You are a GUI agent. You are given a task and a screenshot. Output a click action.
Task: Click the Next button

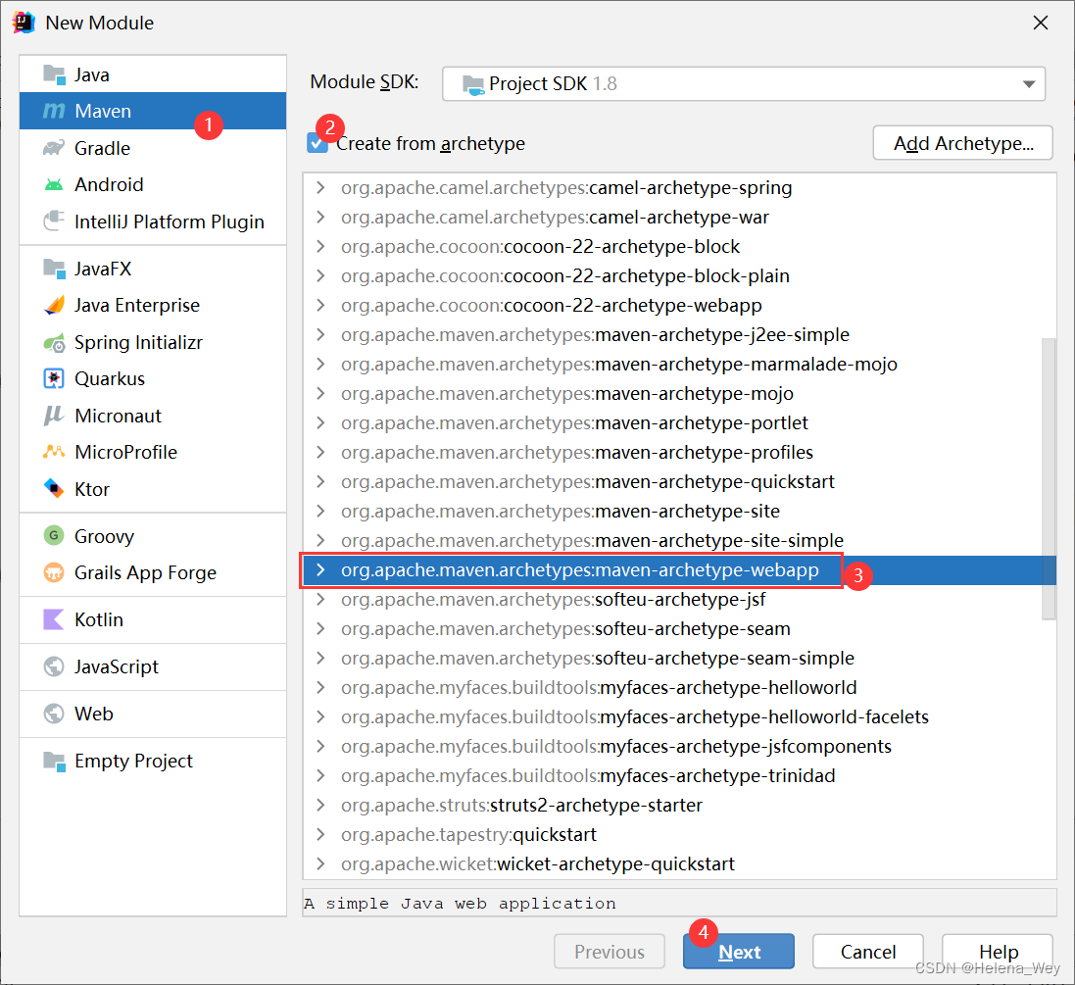(738, 951)
